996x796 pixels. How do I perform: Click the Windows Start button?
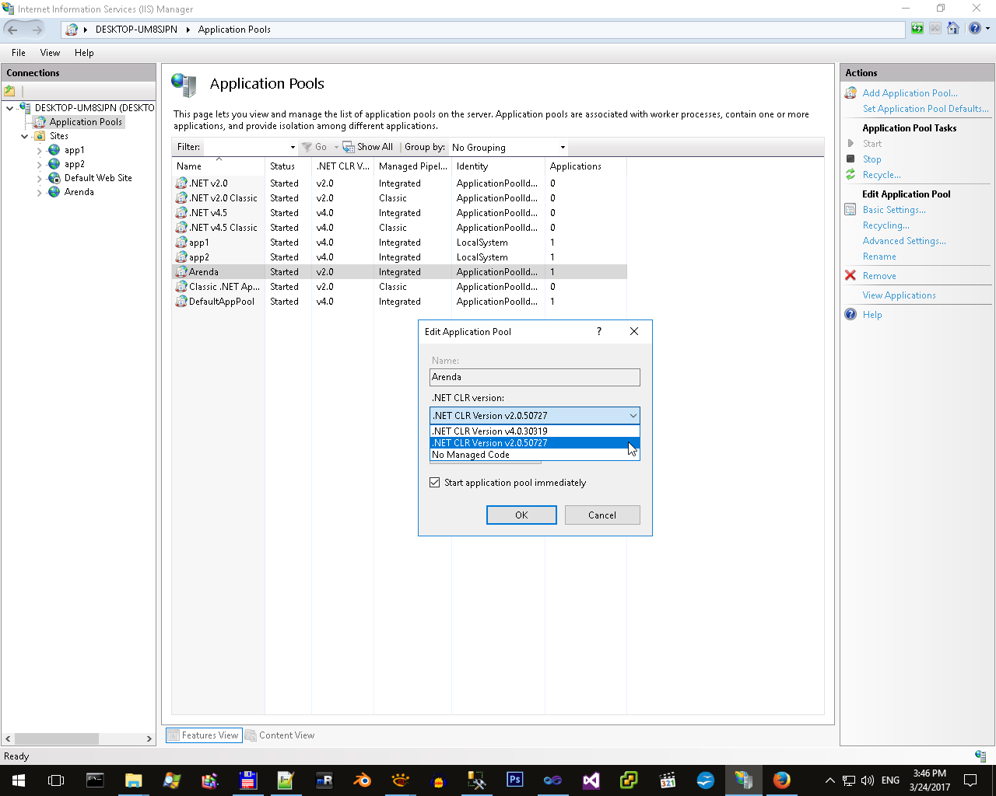19,780
